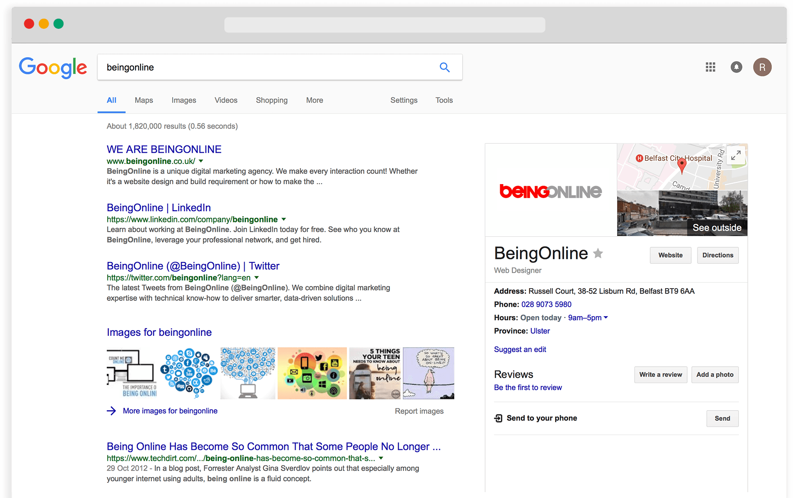Open Be the first to review link

click(528, 387)
